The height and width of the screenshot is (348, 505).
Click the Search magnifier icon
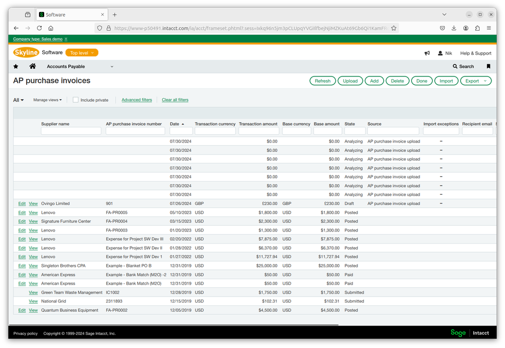pos(455,66)
